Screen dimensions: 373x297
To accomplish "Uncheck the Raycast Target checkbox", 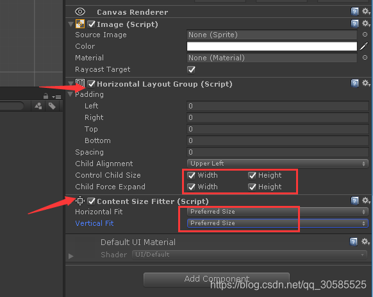I will tap(191, 70).
